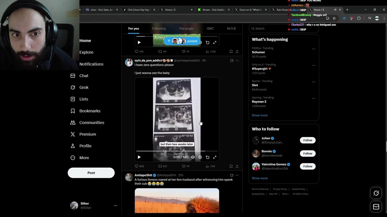Open ultrasound video settings gear
This screenshot has height=217, width=387.
point(200,157)
